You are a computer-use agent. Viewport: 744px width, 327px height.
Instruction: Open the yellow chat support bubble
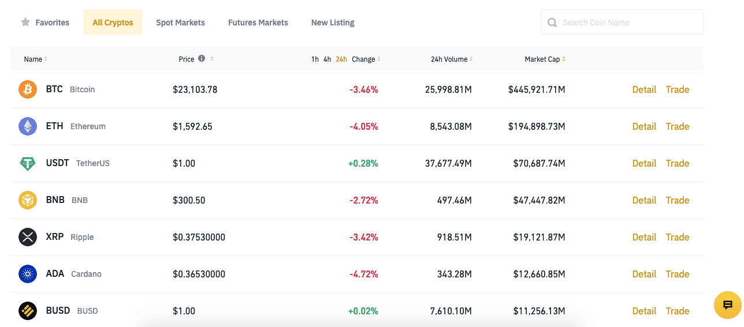pyautogui.click(x=728, y=305)
